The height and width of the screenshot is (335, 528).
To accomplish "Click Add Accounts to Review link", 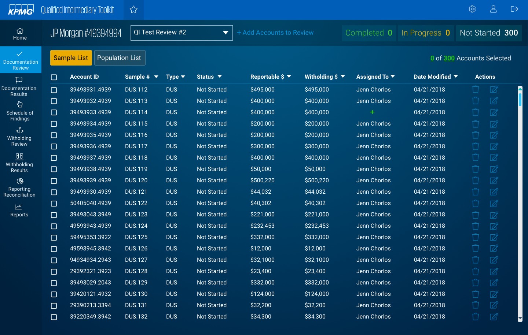I will tap(275, 33).
